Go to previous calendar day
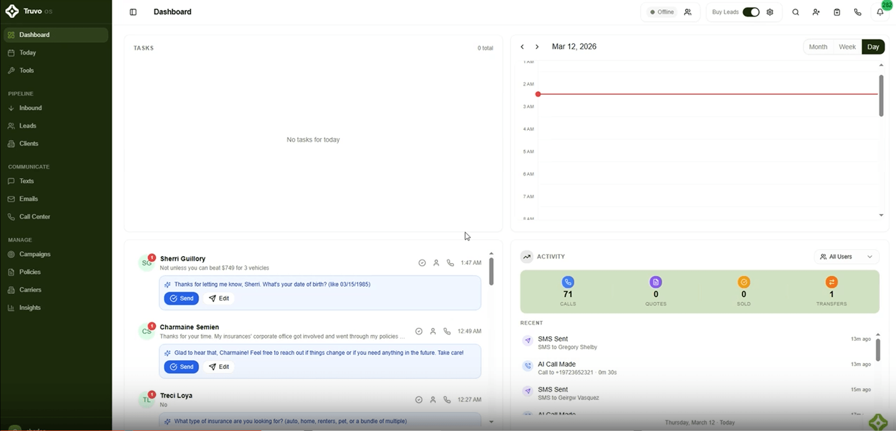The width and height of the screenshot is (896, 431). [522, 47]
